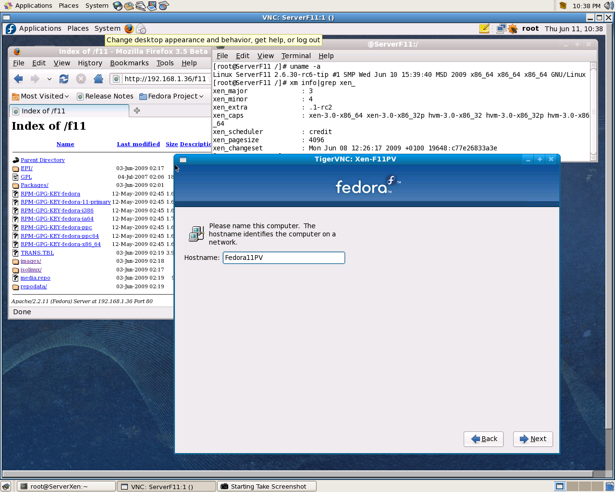The width and height of the screenshot is (615, 492).
Task: Open the Evolution mail icon in Fedora panel
Action: tap(141, 29)
